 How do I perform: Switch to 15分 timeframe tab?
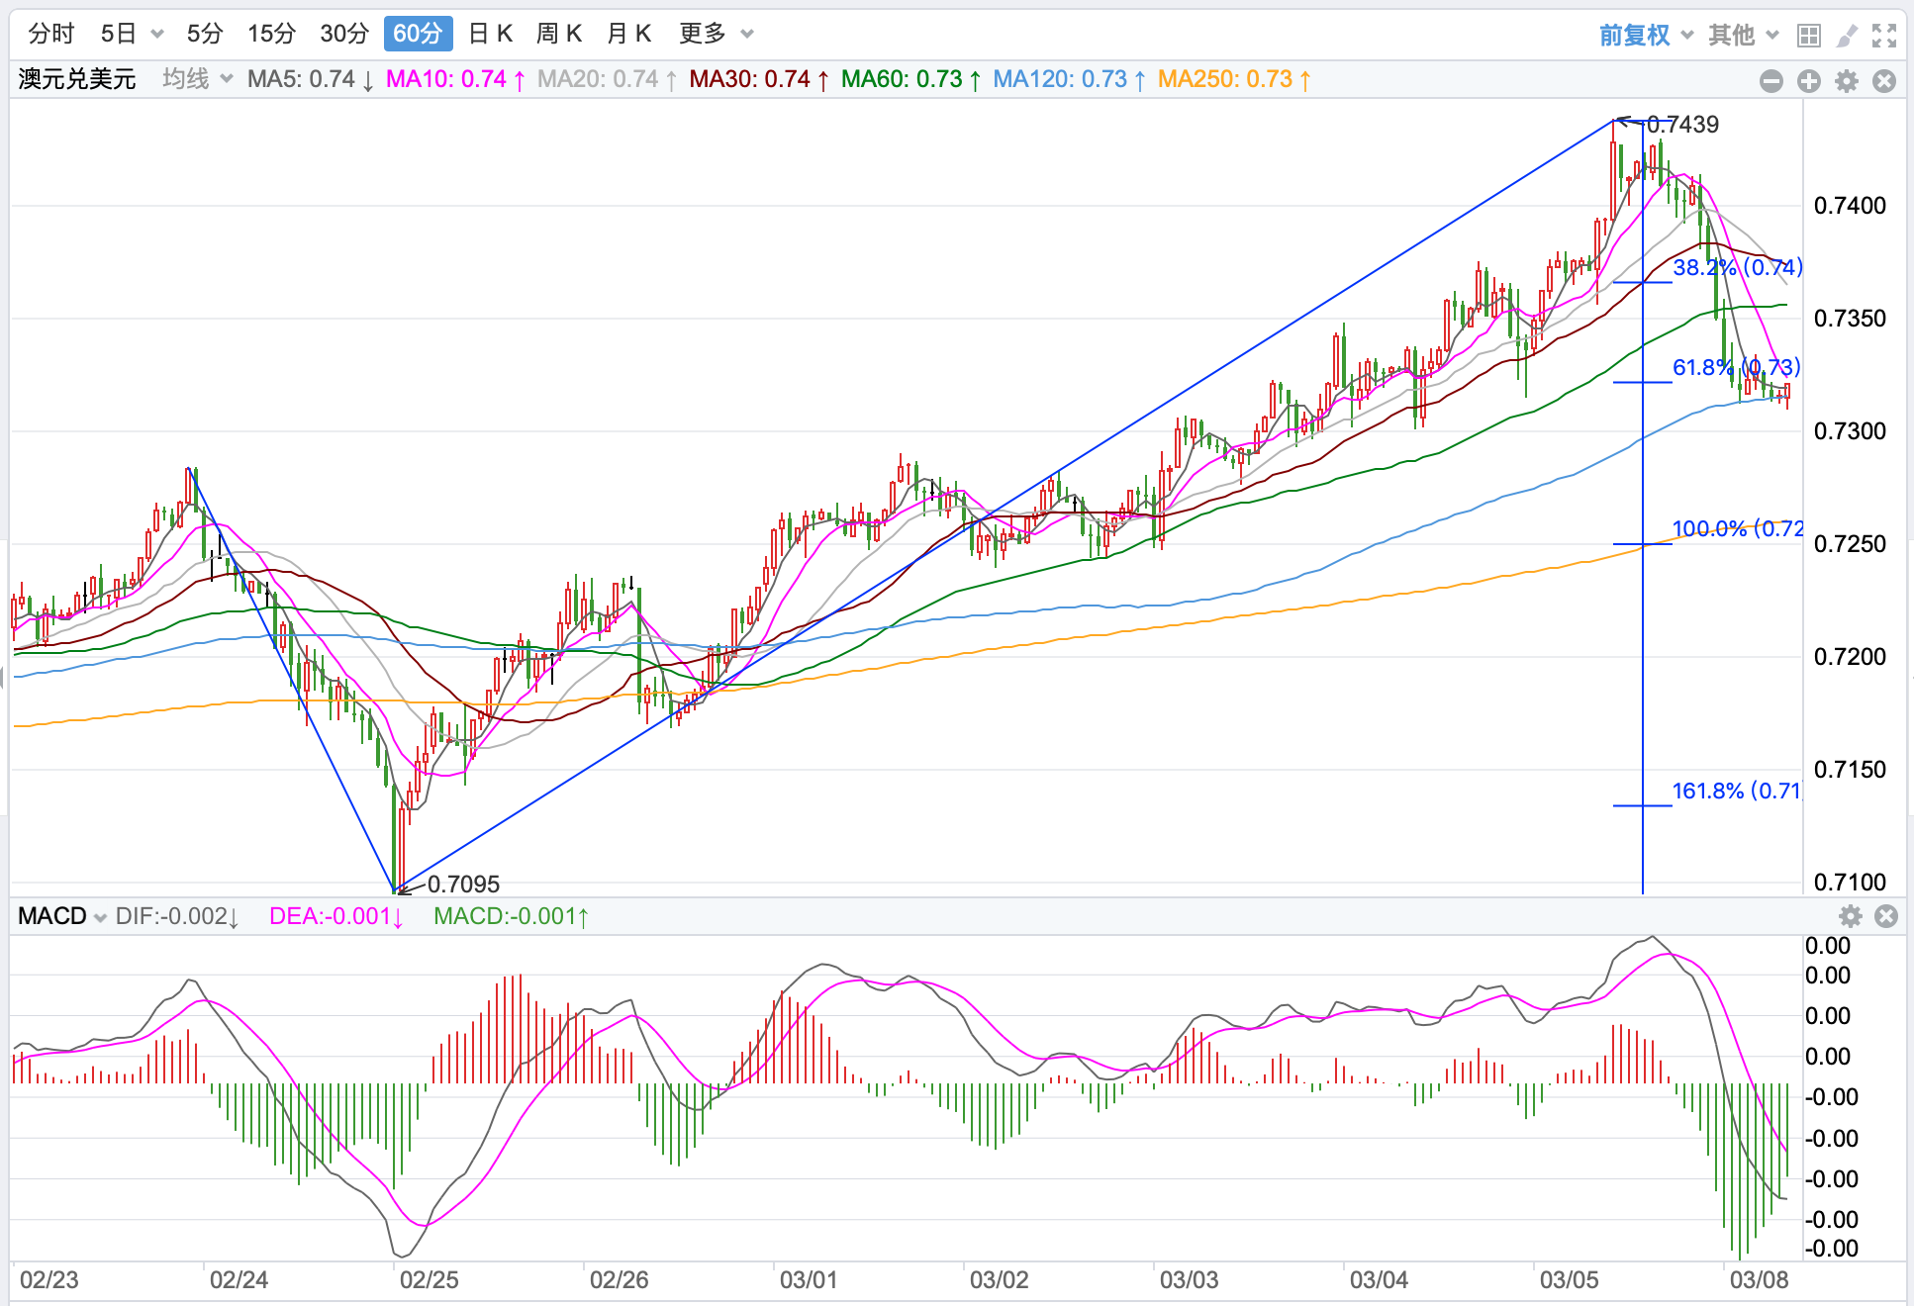pyautogui.click(x=271, y=34)
